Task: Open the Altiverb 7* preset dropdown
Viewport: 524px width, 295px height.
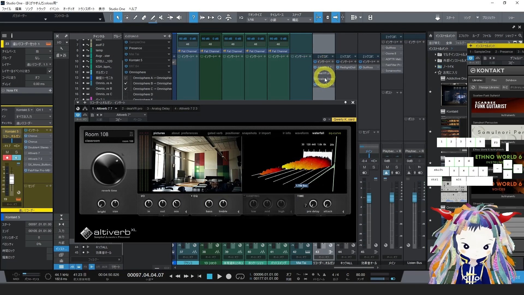Action: coord(131,115)
